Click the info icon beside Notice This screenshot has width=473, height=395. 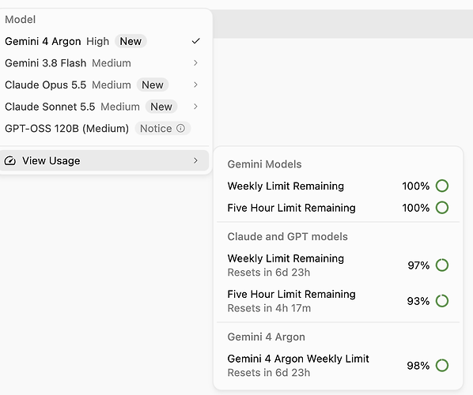tap(180, 128)
